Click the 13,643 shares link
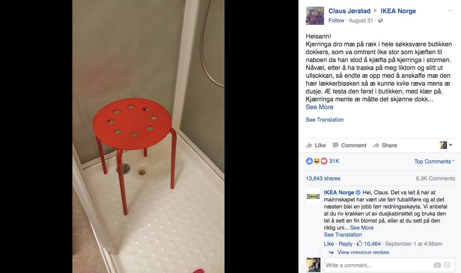The image size is (461, 273). coord(323,178)
